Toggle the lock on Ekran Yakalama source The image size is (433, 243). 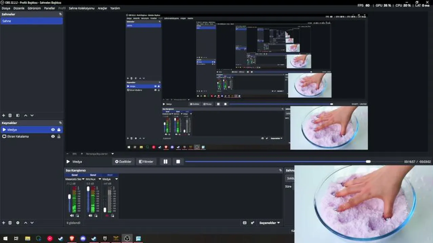click(x=59, y=136)
